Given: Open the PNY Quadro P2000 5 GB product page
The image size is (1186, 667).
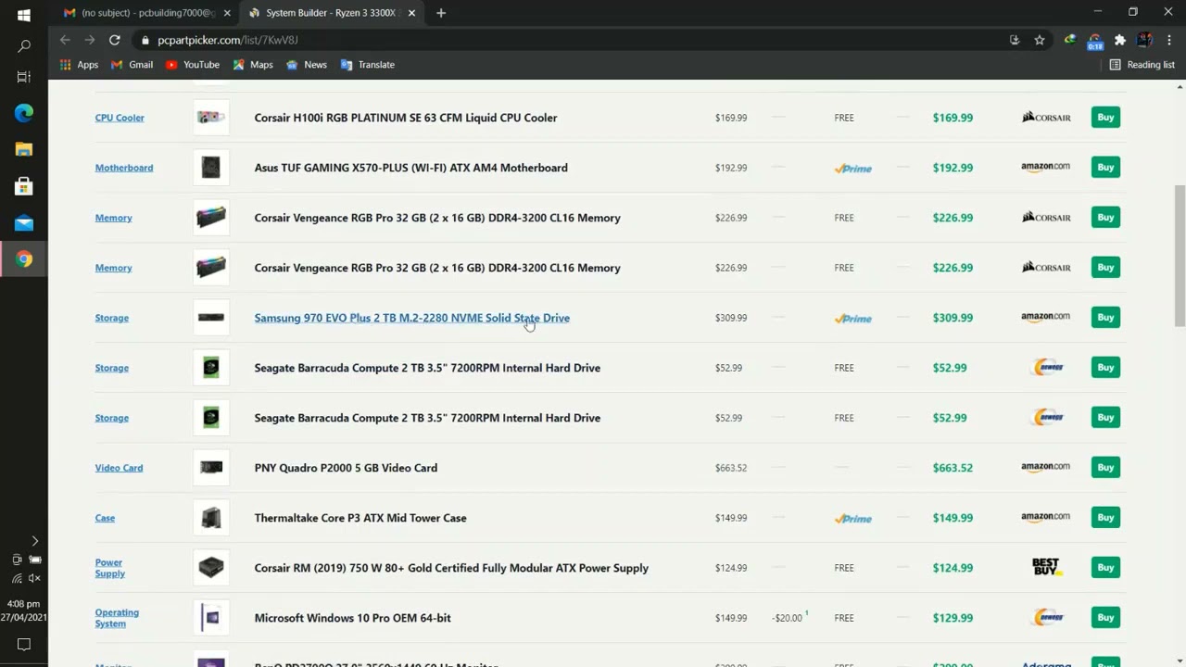Looking at the screenshot, I should coord(346,468).
